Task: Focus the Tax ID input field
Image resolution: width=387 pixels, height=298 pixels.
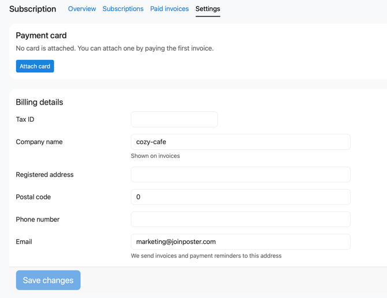Action: click(x=174, y=119)
